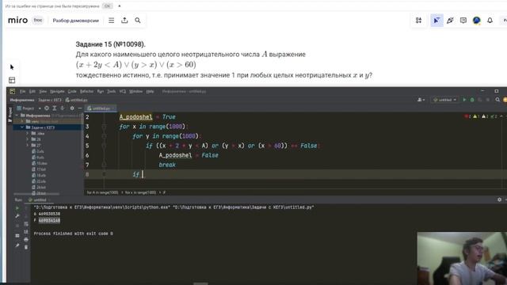This screenshot has height=285, width=507.
Task: Click the user avatar in Miro
Action: point(476,21)
